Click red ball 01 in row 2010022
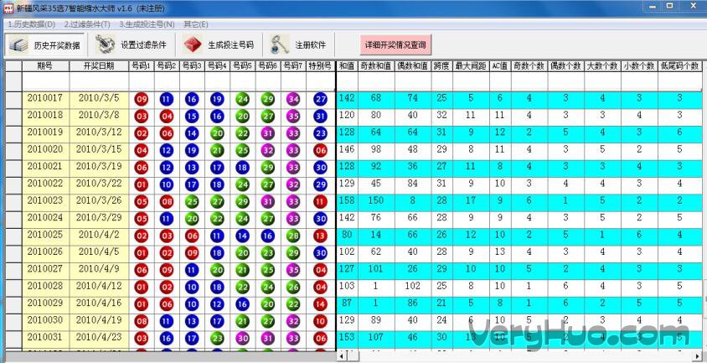 point(141,185)
